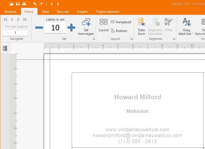Open file using the folder icon
Screen dimensions: 205x149
click(11, 4)
